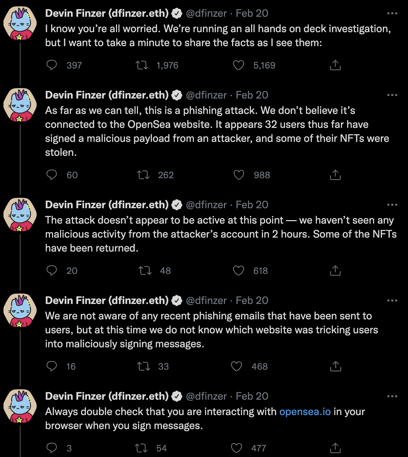Like the phishing attack tweet with 988 likes
This screenshot has height=457, width=408.
pos(239,175)
